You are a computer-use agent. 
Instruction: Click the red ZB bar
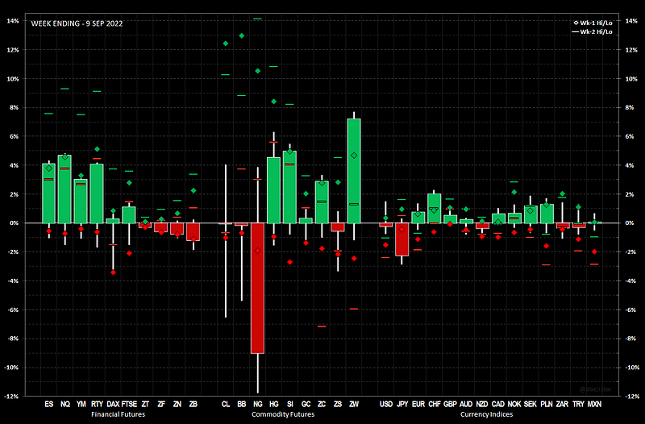pos(193,231)
